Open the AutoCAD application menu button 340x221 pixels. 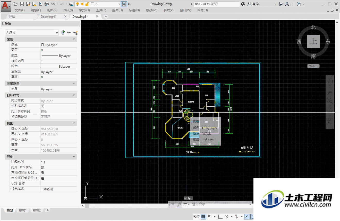[x=6, y=6]
